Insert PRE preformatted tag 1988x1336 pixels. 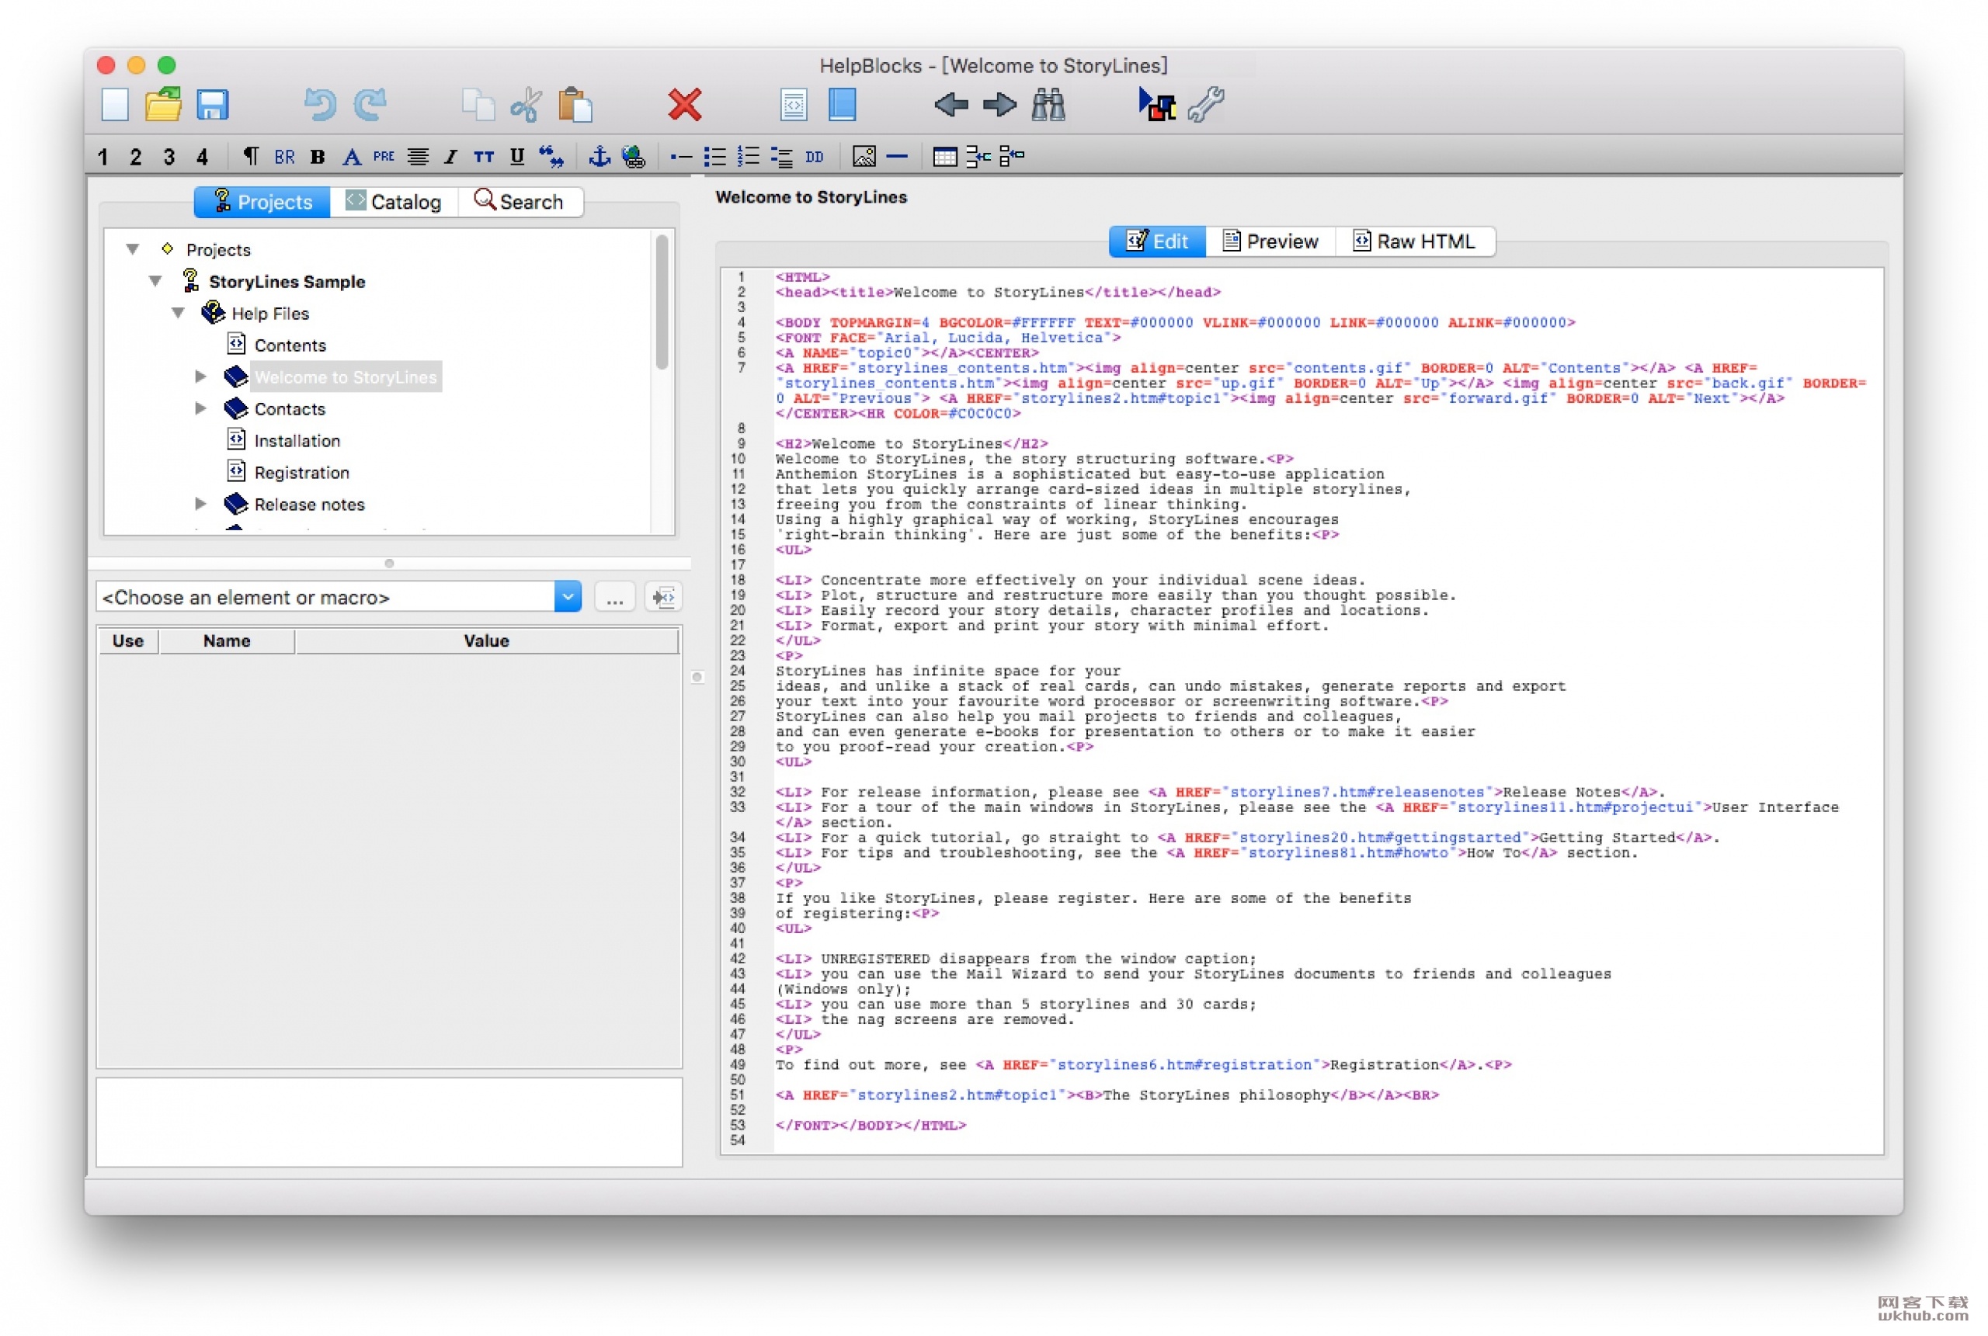pos(384,157)
